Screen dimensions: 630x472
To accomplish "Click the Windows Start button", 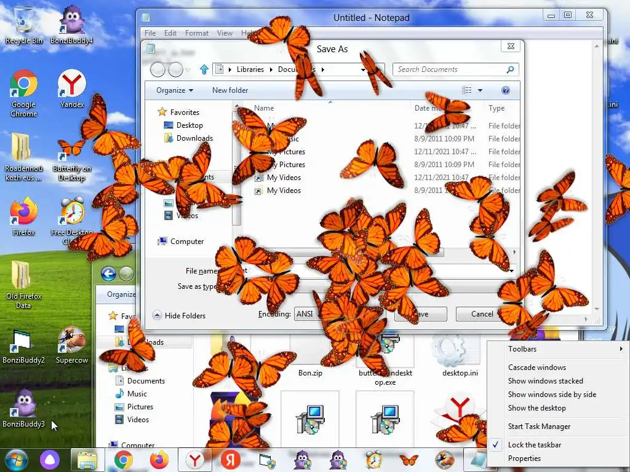I will pyautogui.click(x=17, y=460).
